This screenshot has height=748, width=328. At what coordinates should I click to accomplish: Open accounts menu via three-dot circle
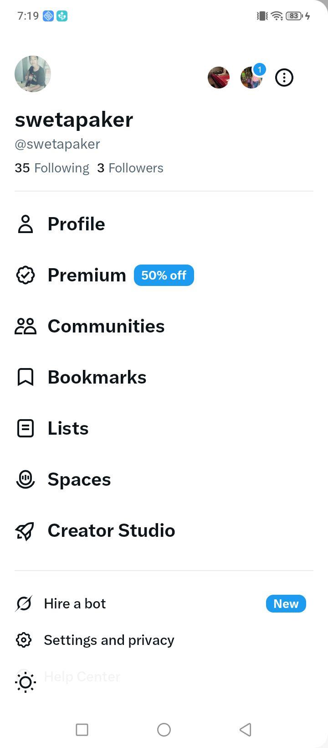coord(284,78)
